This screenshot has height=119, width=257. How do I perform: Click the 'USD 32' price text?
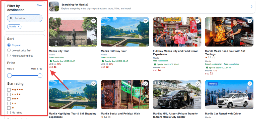(105, 67)
